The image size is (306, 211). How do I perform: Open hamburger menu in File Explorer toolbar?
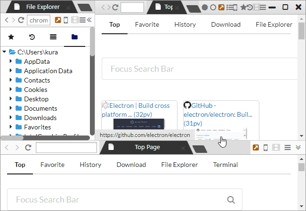pyautogui.click(x=82, y=20)
